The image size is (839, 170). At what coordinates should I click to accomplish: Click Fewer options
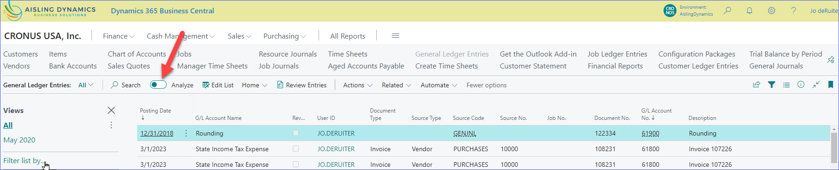[x=486, y=85]
